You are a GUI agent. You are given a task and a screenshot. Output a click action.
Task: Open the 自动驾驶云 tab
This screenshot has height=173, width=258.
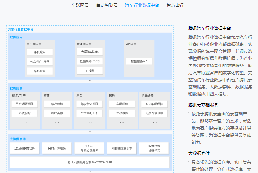tap(107, 5)
